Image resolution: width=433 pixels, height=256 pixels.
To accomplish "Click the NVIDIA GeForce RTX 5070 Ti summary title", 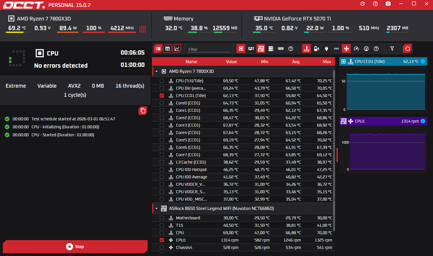I will [298, 19].
